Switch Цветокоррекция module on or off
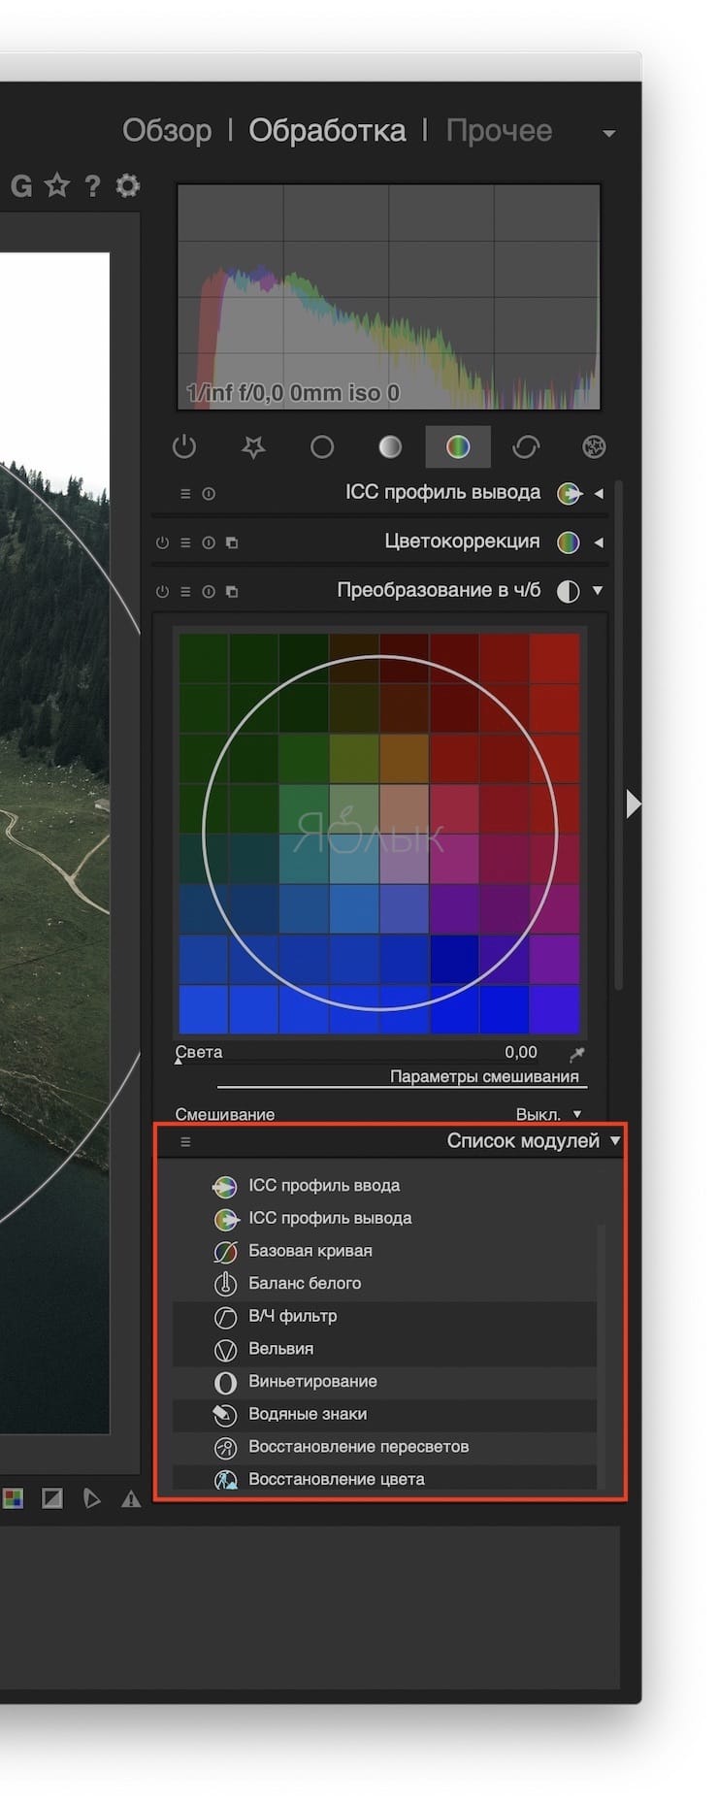The width and height of the screenshot is (718, 1805). point(162,542)
